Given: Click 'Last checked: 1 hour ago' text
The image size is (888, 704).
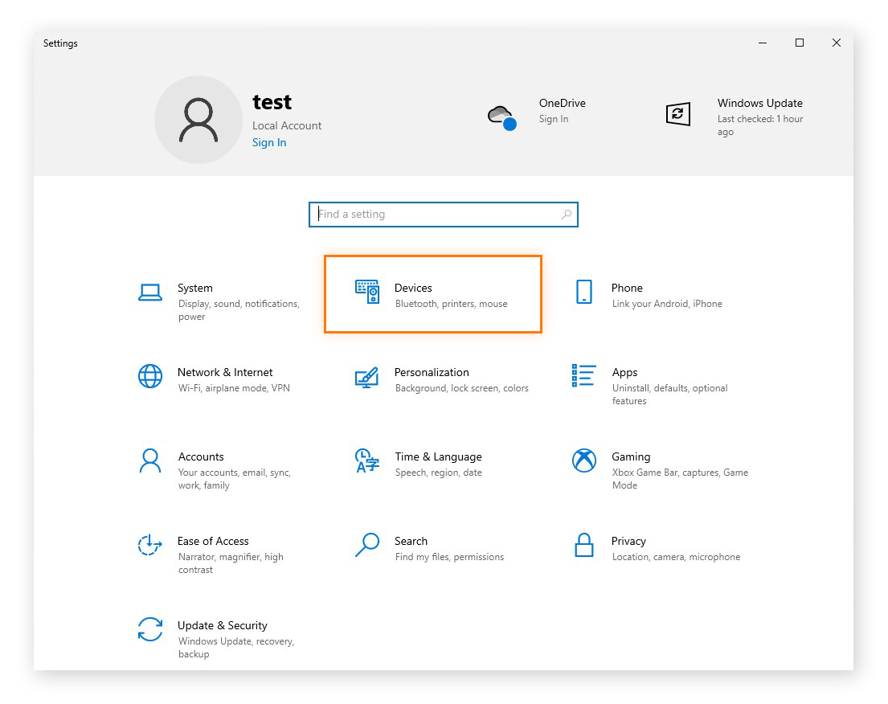Looking at the screenshot, I should [760, 125].
